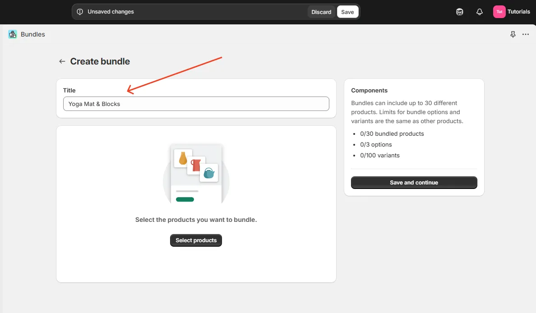Open the Bundles breadcrumb link
The width and height of the screenshot is (536, 313).
point(32,34)
